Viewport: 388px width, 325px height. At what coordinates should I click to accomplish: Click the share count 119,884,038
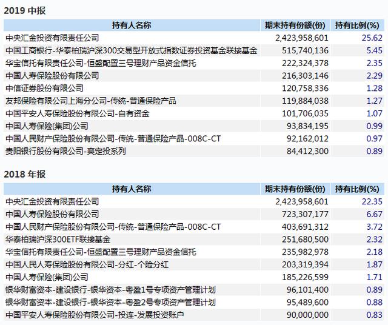(x=305, y=101)
